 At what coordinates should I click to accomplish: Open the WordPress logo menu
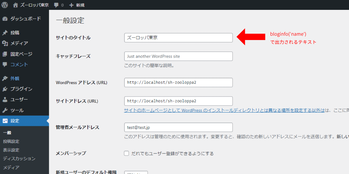click(x=5, y=5)
